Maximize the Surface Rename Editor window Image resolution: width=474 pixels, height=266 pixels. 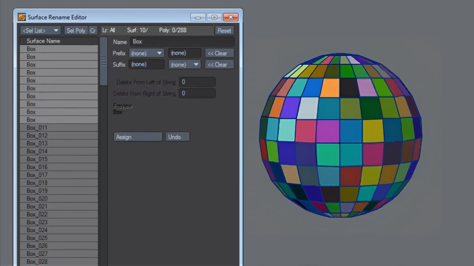(x=214, y=17)
